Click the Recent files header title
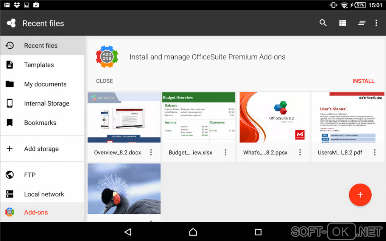 43,23
